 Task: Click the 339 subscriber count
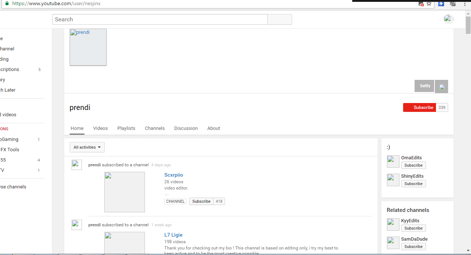[442, 107]
